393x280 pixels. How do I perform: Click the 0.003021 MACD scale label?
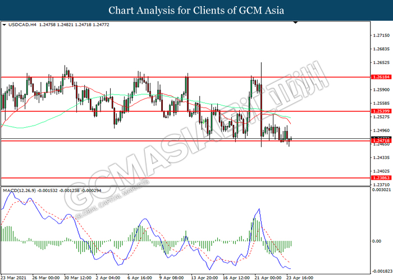click(x=381, y=190)
